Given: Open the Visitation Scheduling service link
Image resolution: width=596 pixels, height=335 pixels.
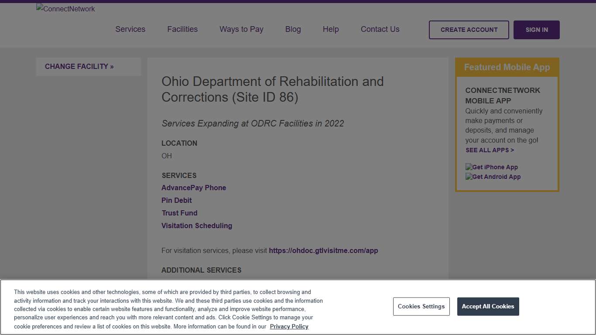Looking at the screenshot, I should 197,226.
